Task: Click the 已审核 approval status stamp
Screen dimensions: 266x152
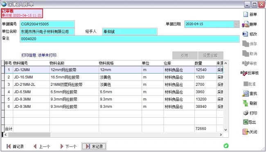Action: (22, 13)
